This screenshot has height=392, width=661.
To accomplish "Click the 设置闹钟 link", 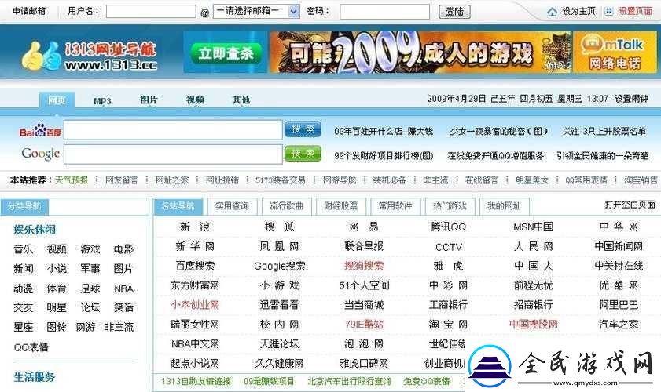I will [x=631, y=99].
